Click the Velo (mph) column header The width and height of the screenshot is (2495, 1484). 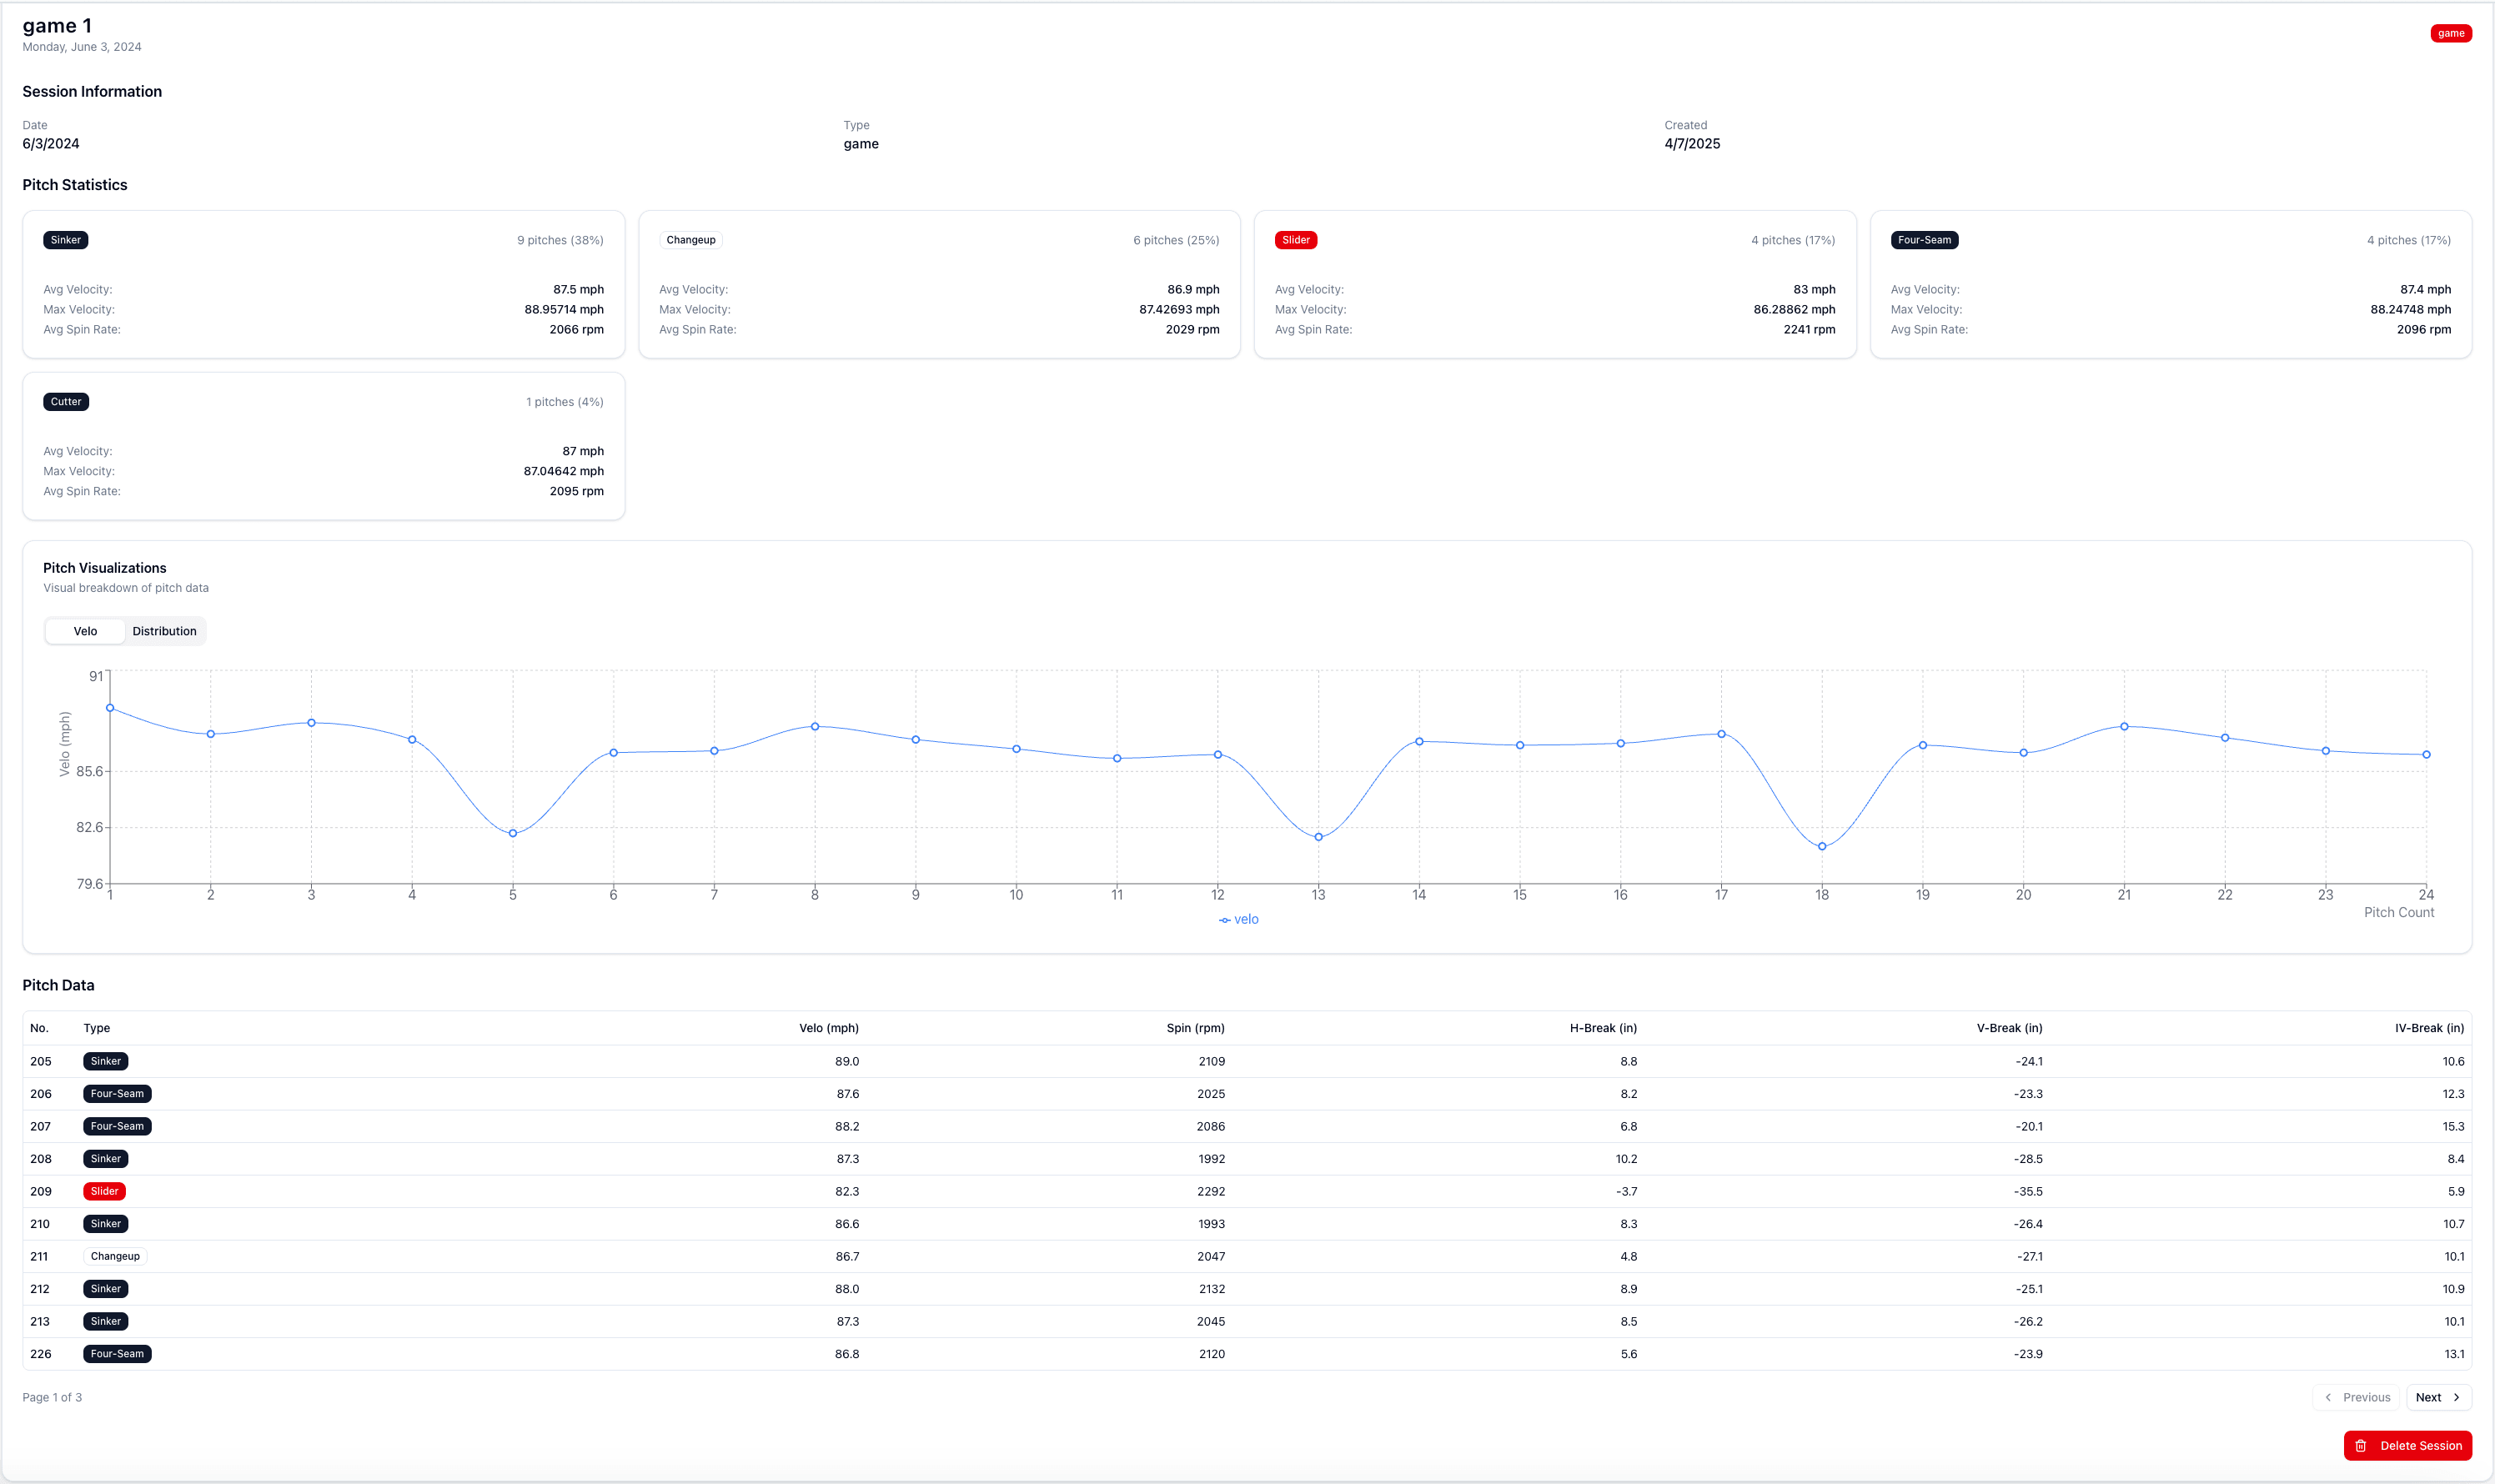point(828,1028)
